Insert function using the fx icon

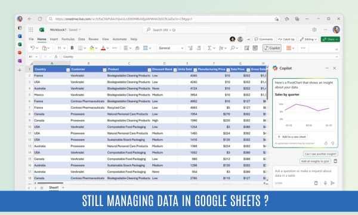pos(56,57)
